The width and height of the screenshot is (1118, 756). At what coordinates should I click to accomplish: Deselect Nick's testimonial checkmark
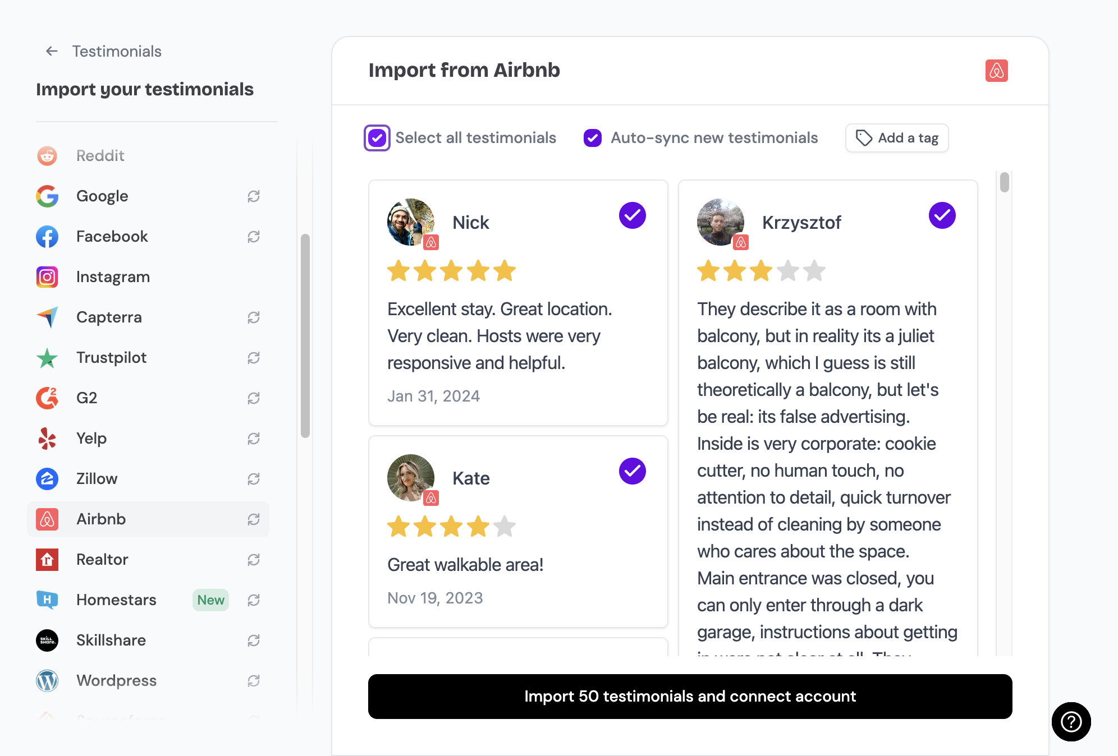(x=633, y=215)
